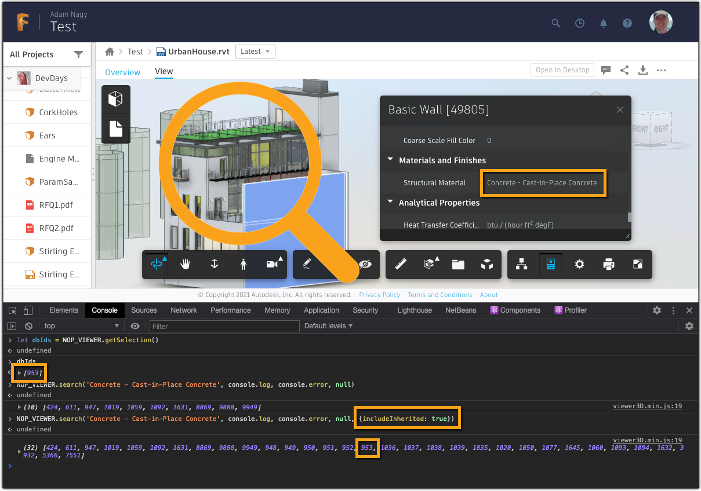Collapse the DevDays project chevron
Viewport: 701px width, 491px height.
click(x=9, y=78)
